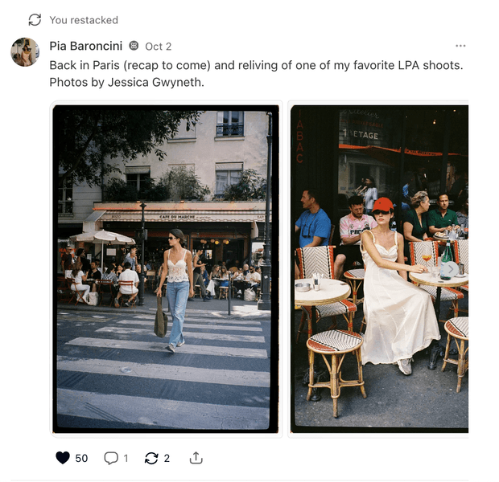Viewport: 499px width, 482px height.
Task: Click the 1er ETAGE sign in right photo
Action: coord(361,135)
